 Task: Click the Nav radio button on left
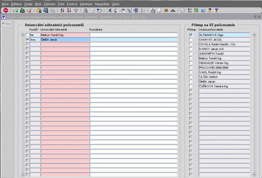coord(4,24)
